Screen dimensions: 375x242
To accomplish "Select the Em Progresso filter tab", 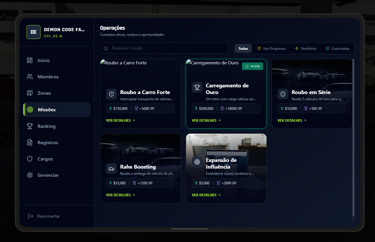I will click(271, 49).
